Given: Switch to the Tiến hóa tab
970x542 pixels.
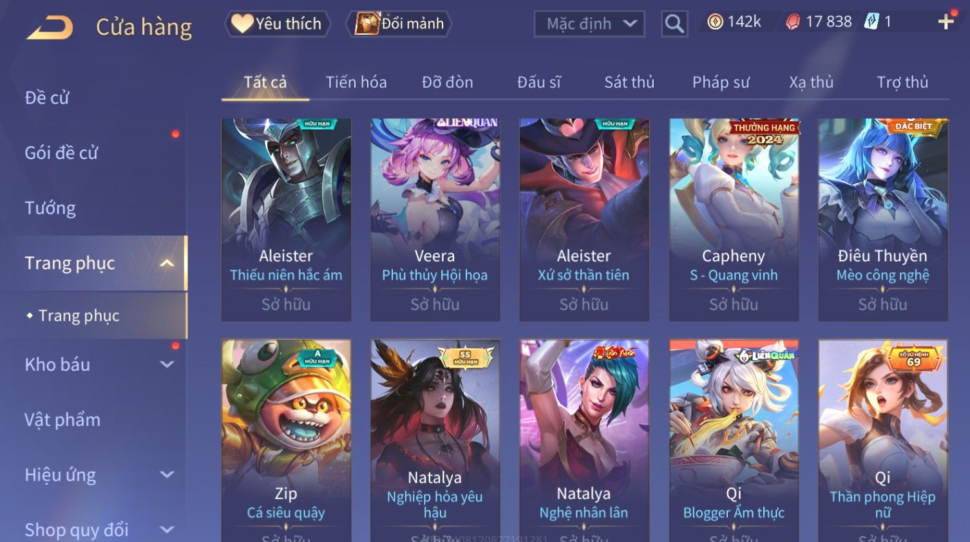Looking at the screenshot, I should point(356,82).
